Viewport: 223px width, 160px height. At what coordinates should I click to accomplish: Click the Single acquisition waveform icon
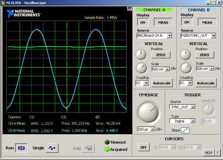pyautogui.click(x=52, y=148)
